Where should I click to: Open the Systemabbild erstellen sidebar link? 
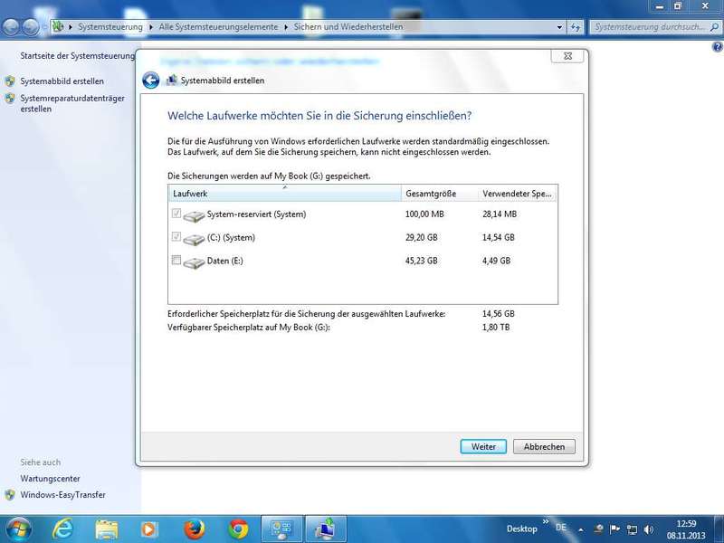click(62, 81)
